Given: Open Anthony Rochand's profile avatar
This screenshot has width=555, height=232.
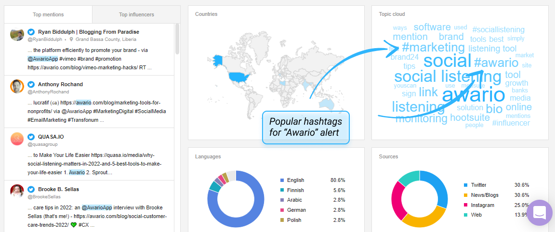Looking at the screenshot, I should pyautogui.click(x=17, y=87).
